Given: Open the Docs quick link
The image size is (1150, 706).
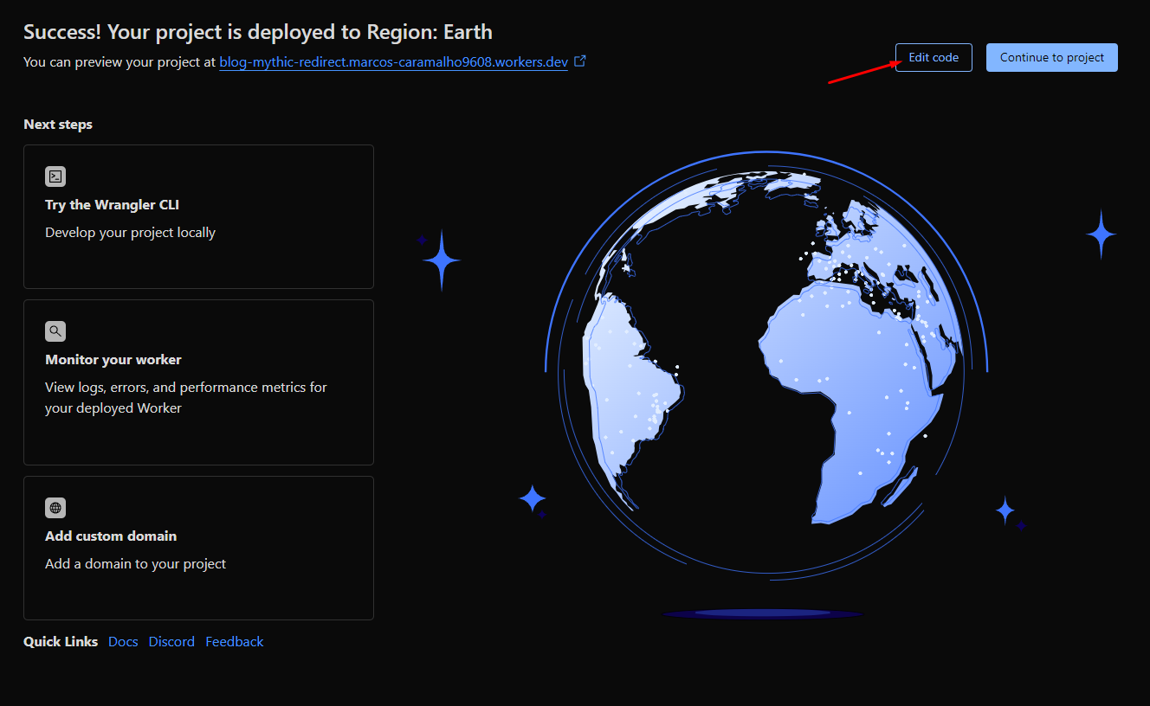Looking at the screenshot, I should click(x=122, y=641).
